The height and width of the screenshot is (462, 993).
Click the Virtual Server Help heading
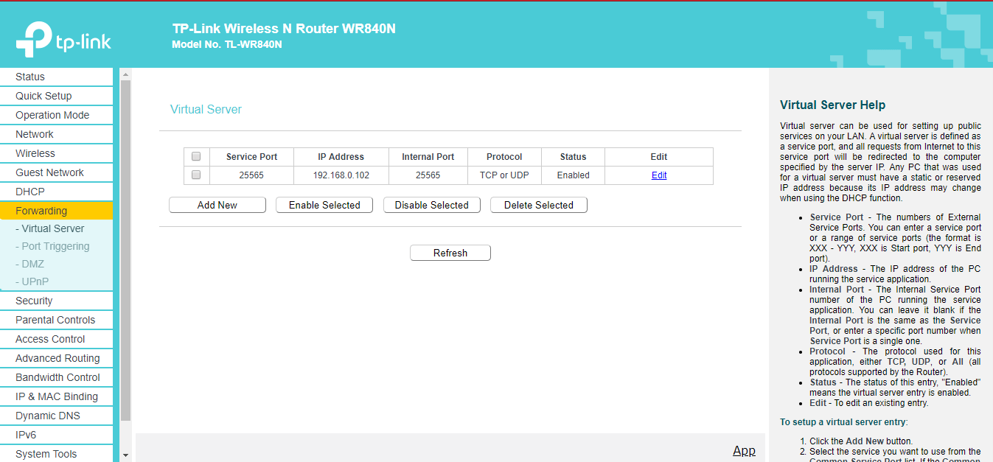click(x=833, y=105)
